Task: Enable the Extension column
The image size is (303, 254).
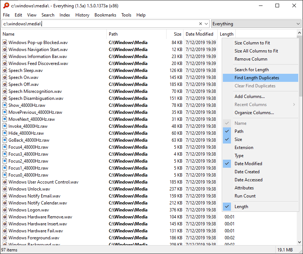Action: (260, 148)
